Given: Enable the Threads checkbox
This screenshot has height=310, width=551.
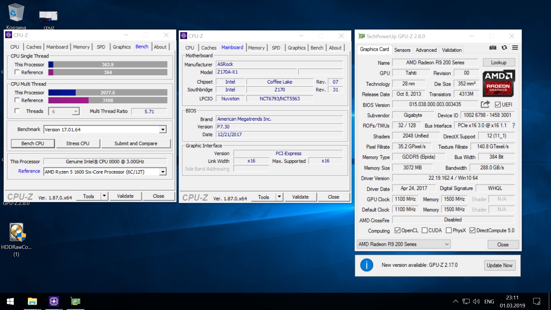Looking at the screenshot, I should pyautogui.click(x=17, y=111).
